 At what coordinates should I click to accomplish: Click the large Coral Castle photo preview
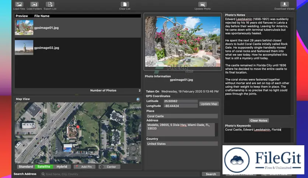pyautogui.click(x=183, y=42)
